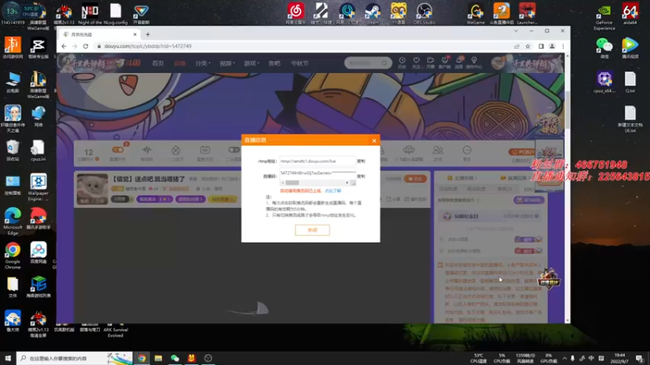Open Chrome side panel icon
The width and height of the screenshot is (650, 365).
[x=541, y=46]
